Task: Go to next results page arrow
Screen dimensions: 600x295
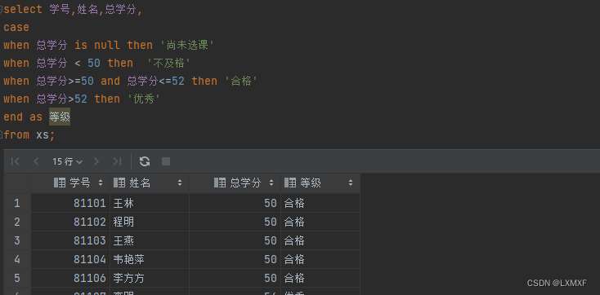Action: click(x=96, y=161)
